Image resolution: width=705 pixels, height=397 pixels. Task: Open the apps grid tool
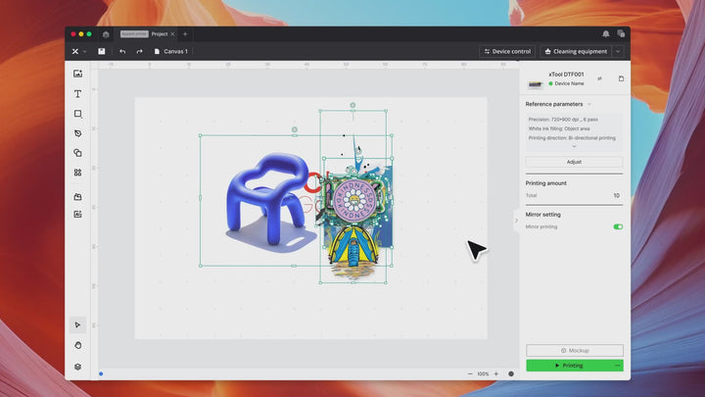[x=78, y=173]
